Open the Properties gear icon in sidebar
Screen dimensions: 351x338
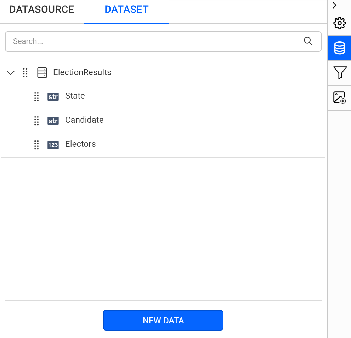point(339,23)
